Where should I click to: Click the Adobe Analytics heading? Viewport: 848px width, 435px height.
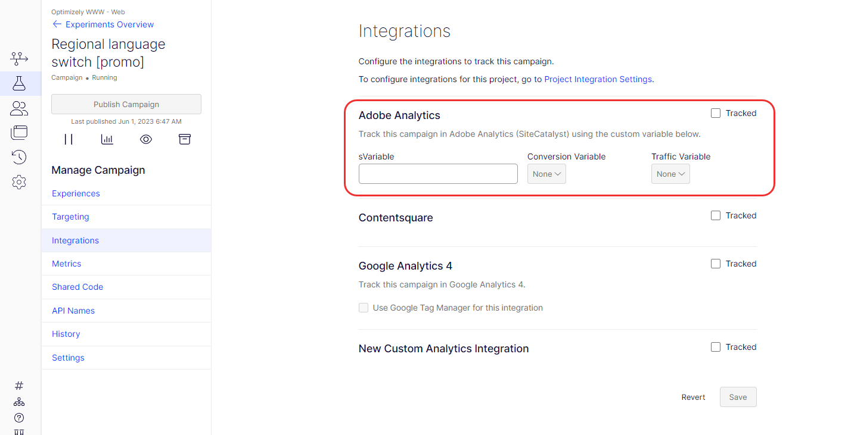click(399, 115)
